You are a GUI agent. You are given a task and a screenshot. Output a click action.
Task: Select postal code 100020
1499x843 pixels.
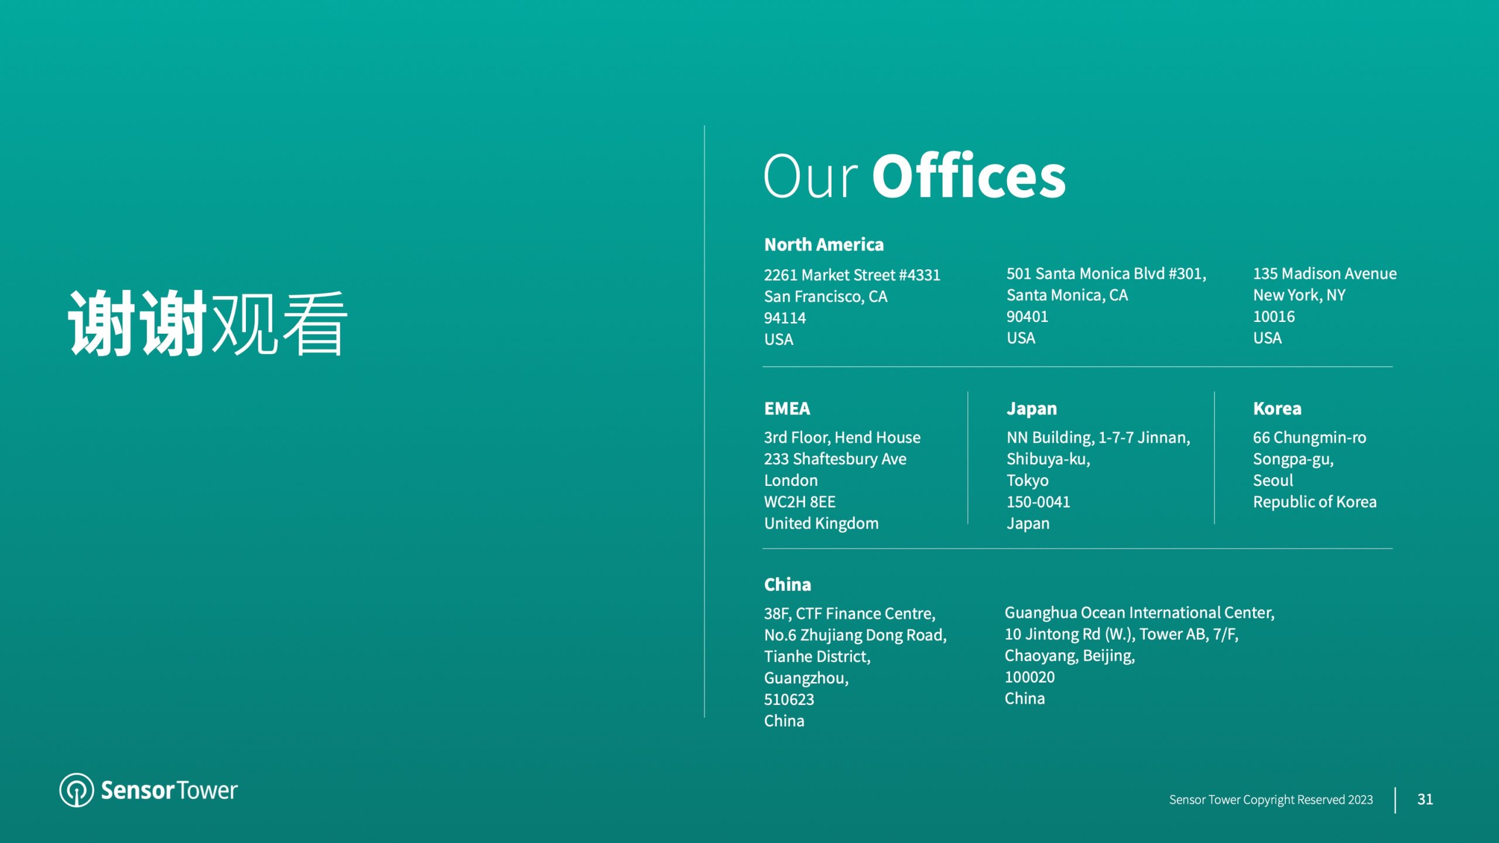pos(1029,677)
